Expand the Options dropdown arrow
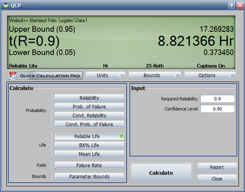 233,75
